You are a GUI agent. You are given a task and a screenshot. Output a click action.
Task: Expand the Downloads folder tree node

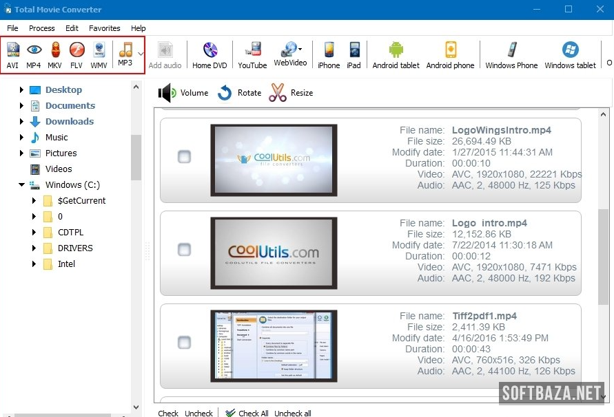pos(21,122)
